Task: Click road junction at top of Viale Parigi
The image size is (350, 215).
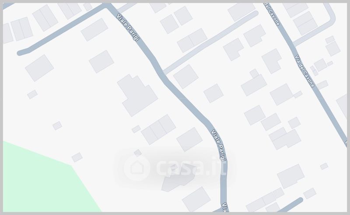Action: click(108, 6)
